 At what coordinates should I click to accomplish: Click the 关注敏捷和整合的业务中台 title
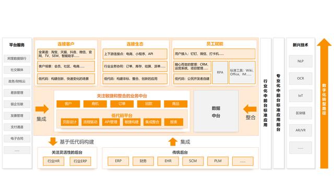coord(122,96)
